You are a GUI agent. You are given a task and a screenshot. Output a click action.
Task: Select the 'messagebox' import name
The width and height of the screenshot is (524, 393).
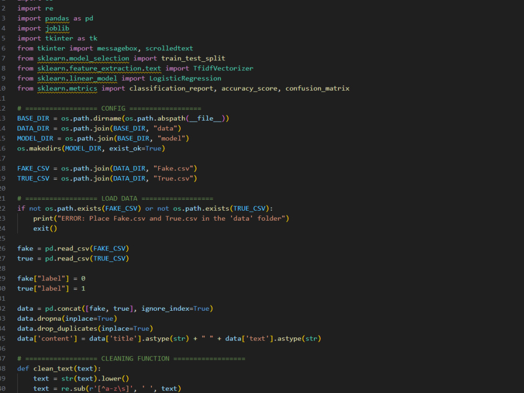117,48
